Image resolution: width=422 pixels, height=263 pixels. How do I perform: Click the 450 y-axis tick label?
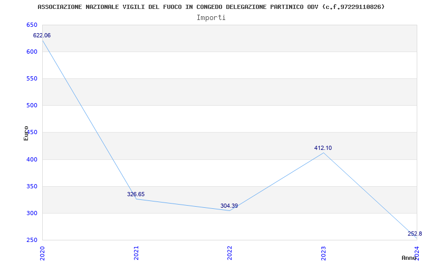point(32,133)
